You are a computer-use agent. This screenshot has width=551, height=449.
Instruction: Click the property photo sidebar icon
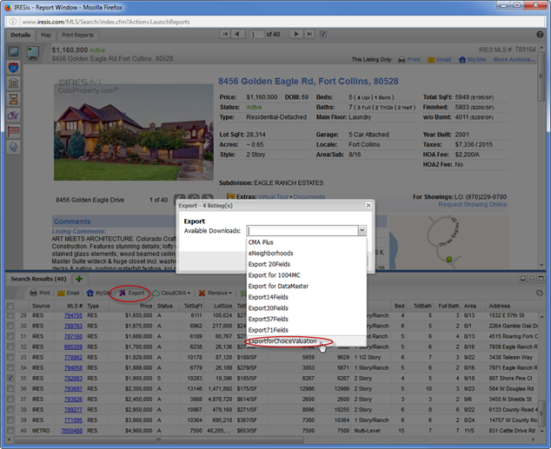click(14, 51)
